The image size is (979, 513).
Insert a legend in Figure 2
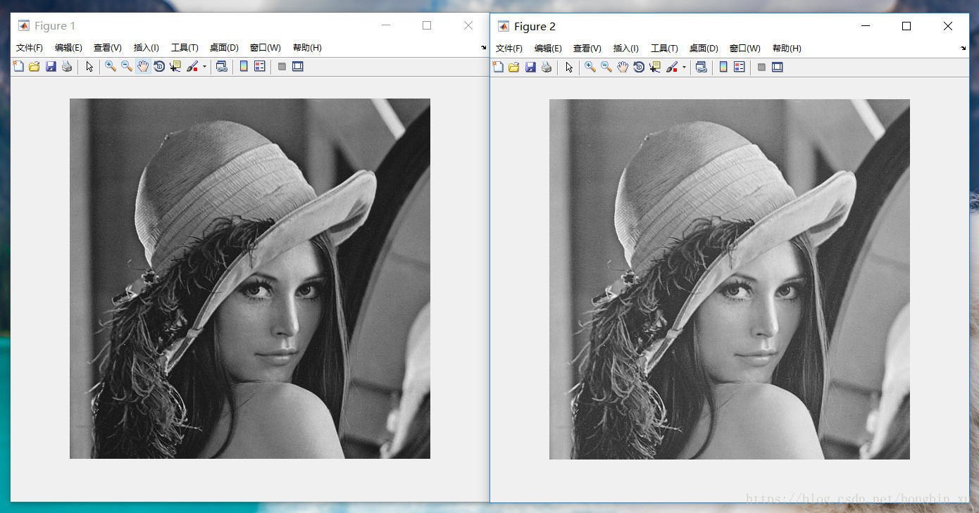click(740, 67)
